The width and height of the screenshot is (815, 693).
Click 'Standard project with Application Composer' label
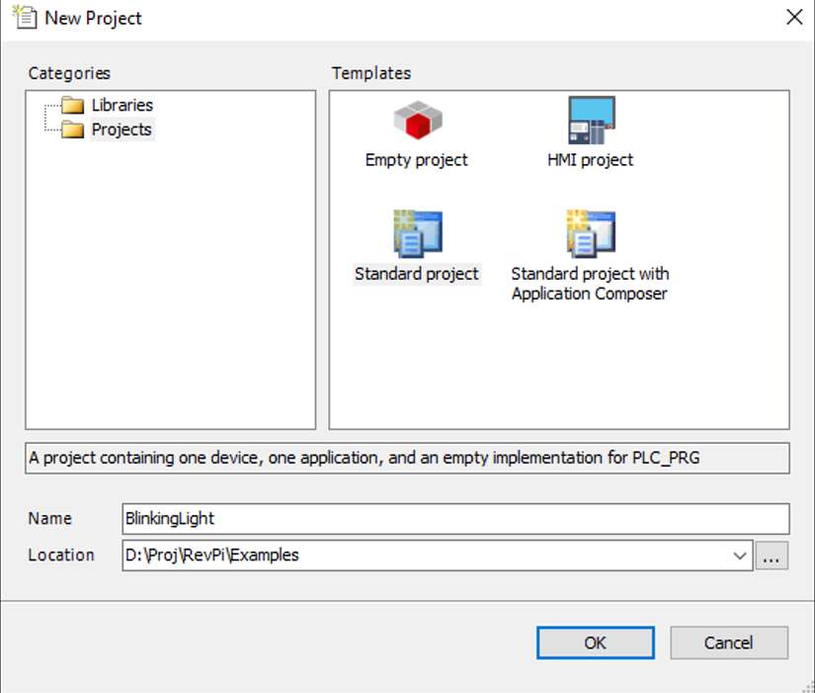(591, 284)
